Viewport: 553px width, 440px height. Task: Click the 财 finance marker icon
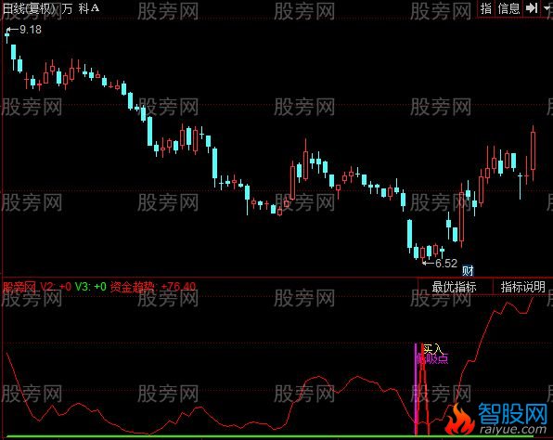pyautogui.click(x=468, y=271)
